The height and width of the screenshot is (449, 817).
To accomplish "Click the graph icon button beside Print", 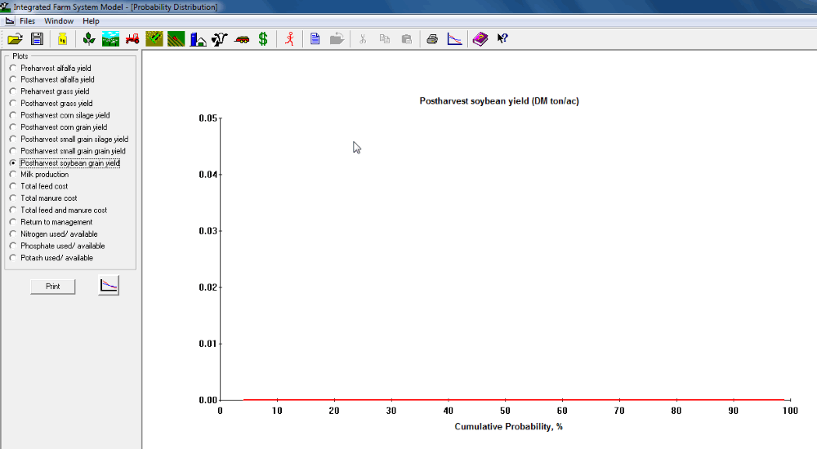I will pos(109,286).
